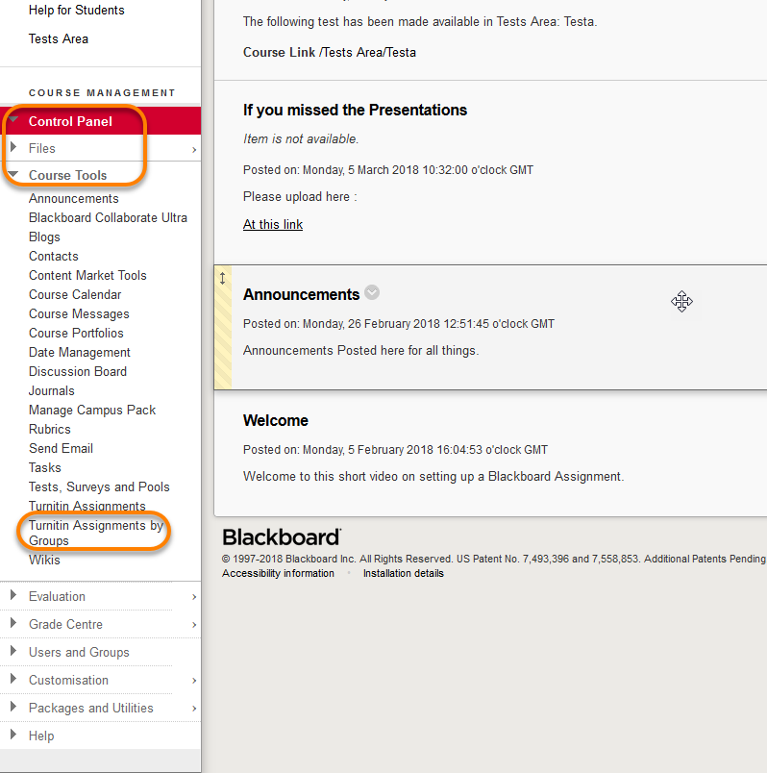The image size is (767, 773).
Task: Open Evaluation quick-access chevron
Action: (x=194, y=597)
